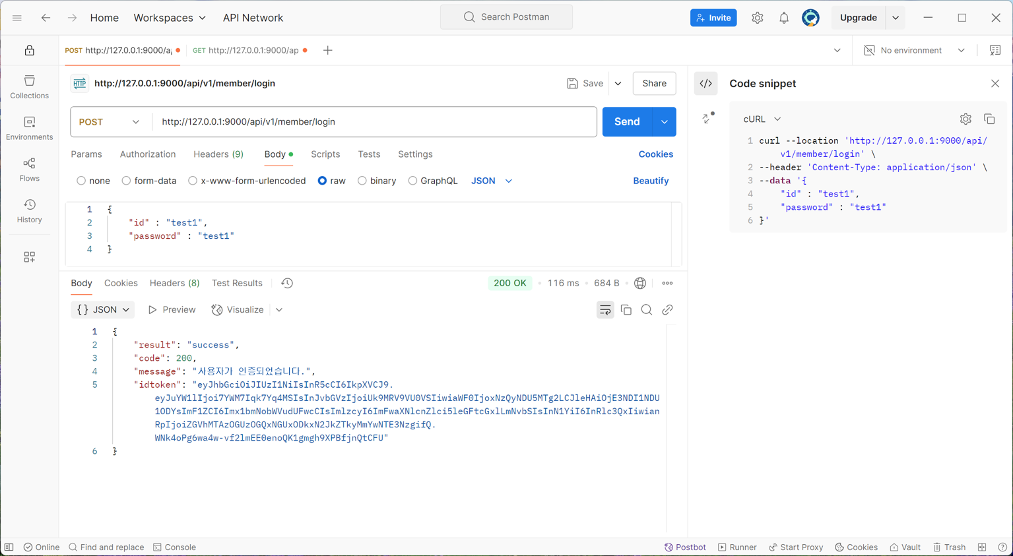1013x556 pixels.
Task: Open the POST method dropdown
Action: [110, 122]
